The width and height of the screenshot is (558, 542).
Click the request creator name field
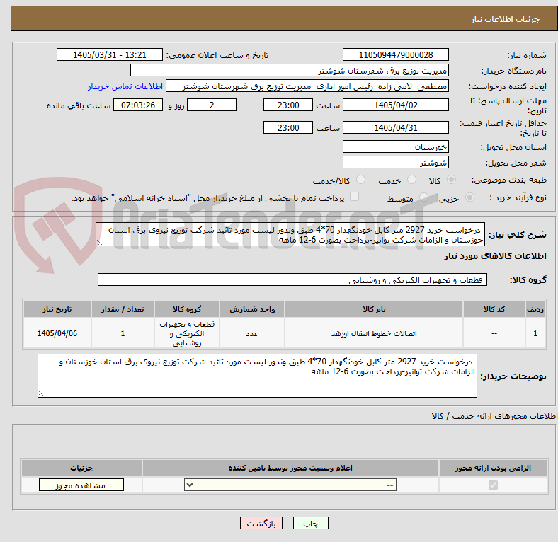(x=307, y=86)
